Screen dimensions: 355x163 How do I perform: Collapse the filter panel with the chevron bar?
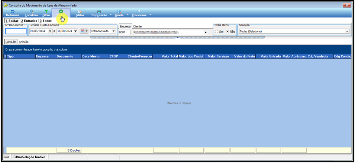click(178, 37)
